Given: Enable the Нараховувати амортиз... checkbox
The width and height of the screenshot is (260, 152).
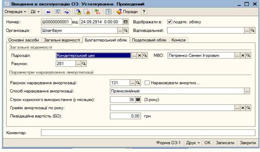Looking at the screenshot, I should click(147, 83).
